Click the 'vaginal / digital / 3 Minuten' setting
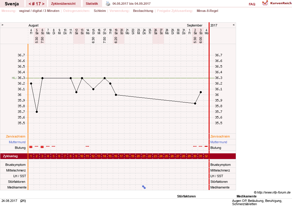 point(39,11)
